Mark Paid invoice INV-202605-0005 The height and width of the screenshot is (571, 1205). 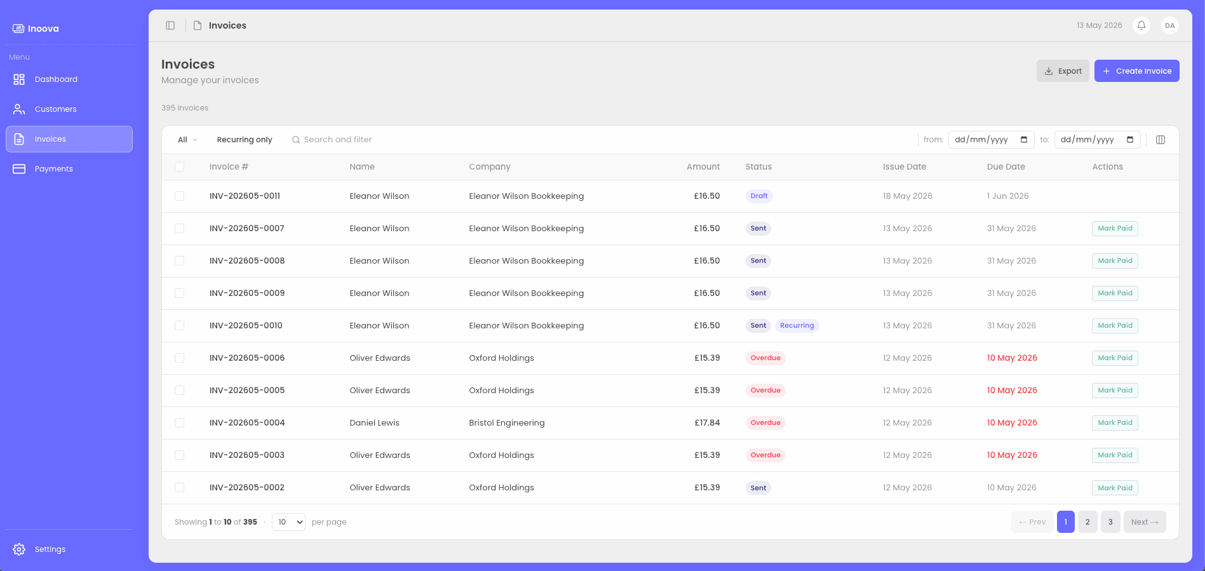tap(1115, 391)
